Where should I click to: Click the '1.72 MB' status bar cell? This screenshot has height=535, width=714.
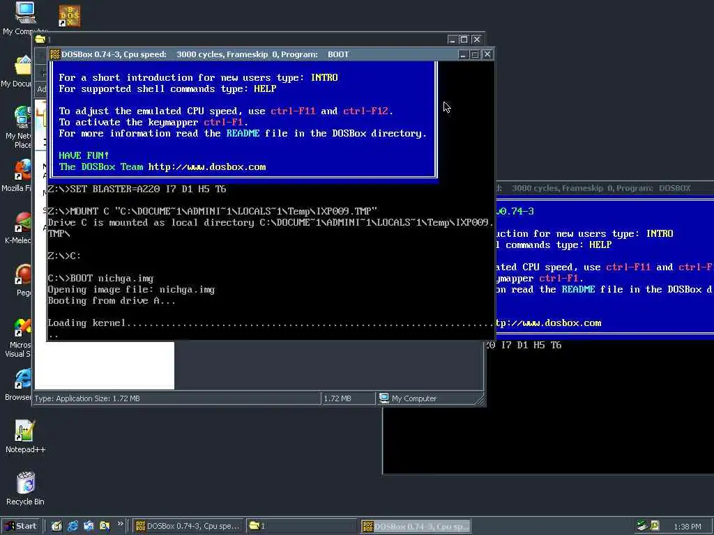(337, 398)
